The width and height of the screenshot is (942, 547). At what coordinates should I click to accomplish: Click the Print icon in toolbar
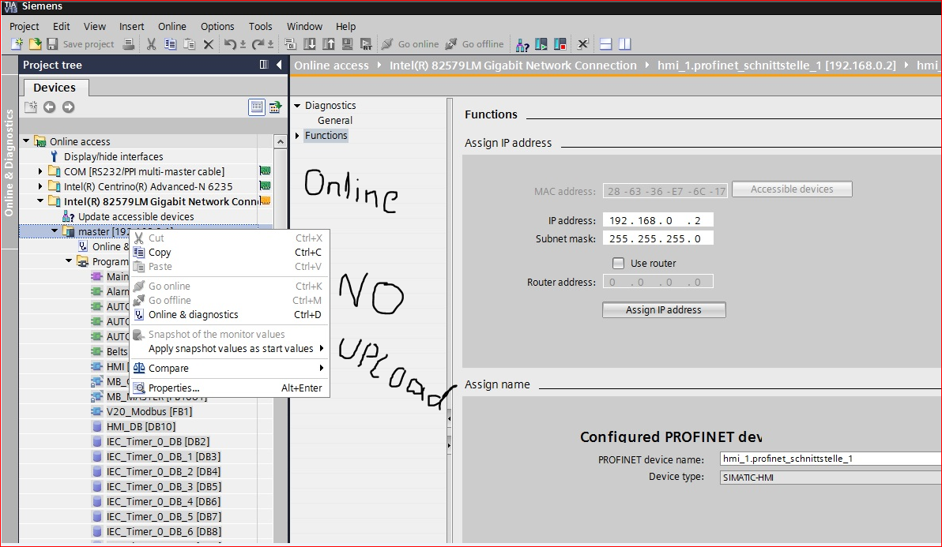point(130,44)
